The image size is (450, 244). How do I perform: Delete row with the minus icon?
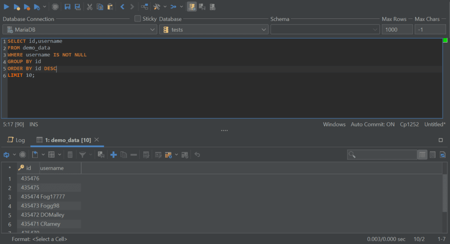point(134,155)
